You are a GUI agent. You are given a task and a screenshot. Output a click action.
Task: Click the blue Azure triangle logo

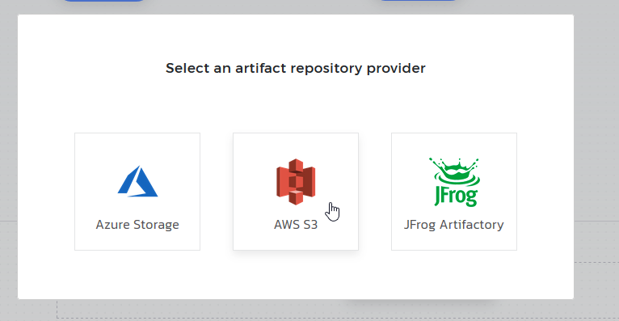(137, 181)
